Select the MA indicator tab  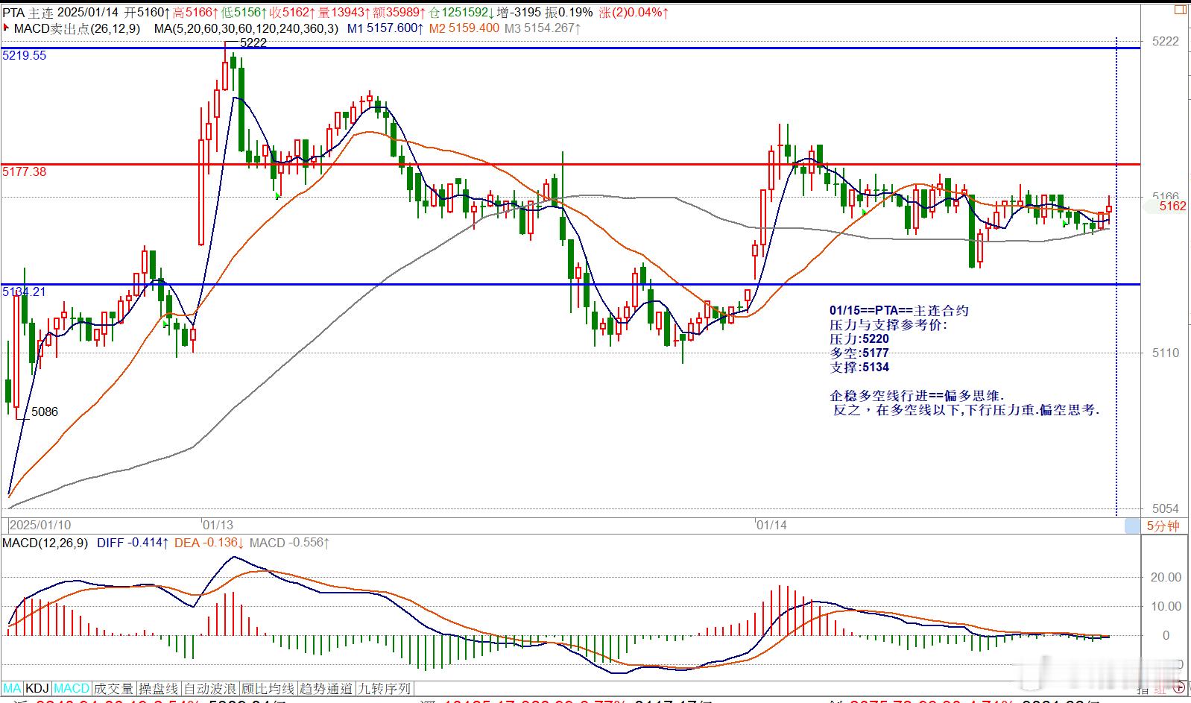(x=13, y=688)
